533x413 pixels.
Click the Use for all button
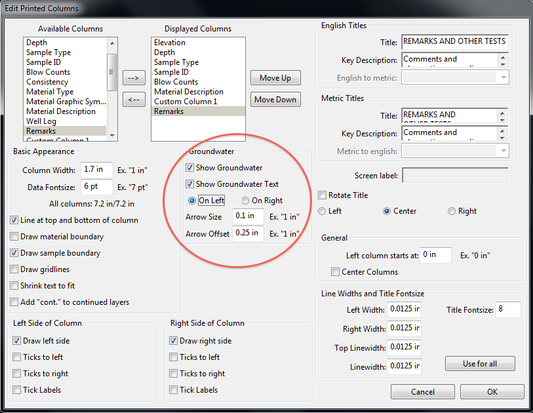pyautogui.click(x=479, y=364)
